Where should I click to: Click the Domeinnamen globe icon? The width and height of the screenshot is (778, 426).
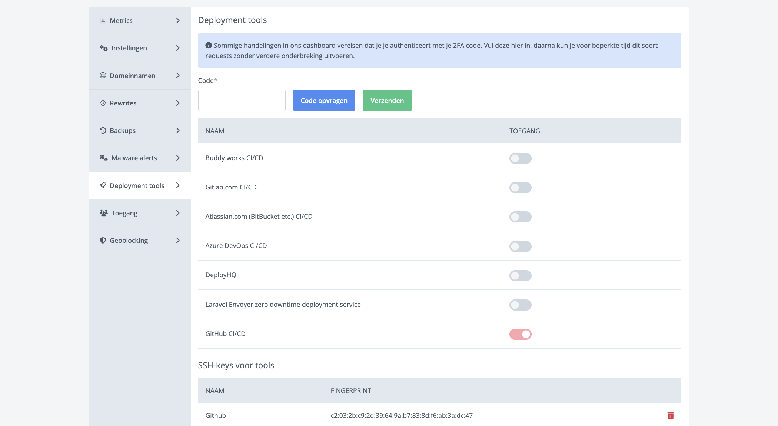point(103,76)
